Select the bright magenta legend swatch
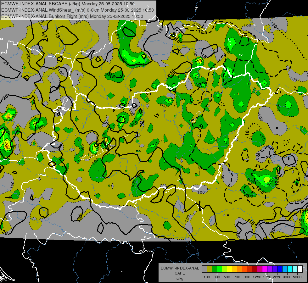 click(265, 269)
